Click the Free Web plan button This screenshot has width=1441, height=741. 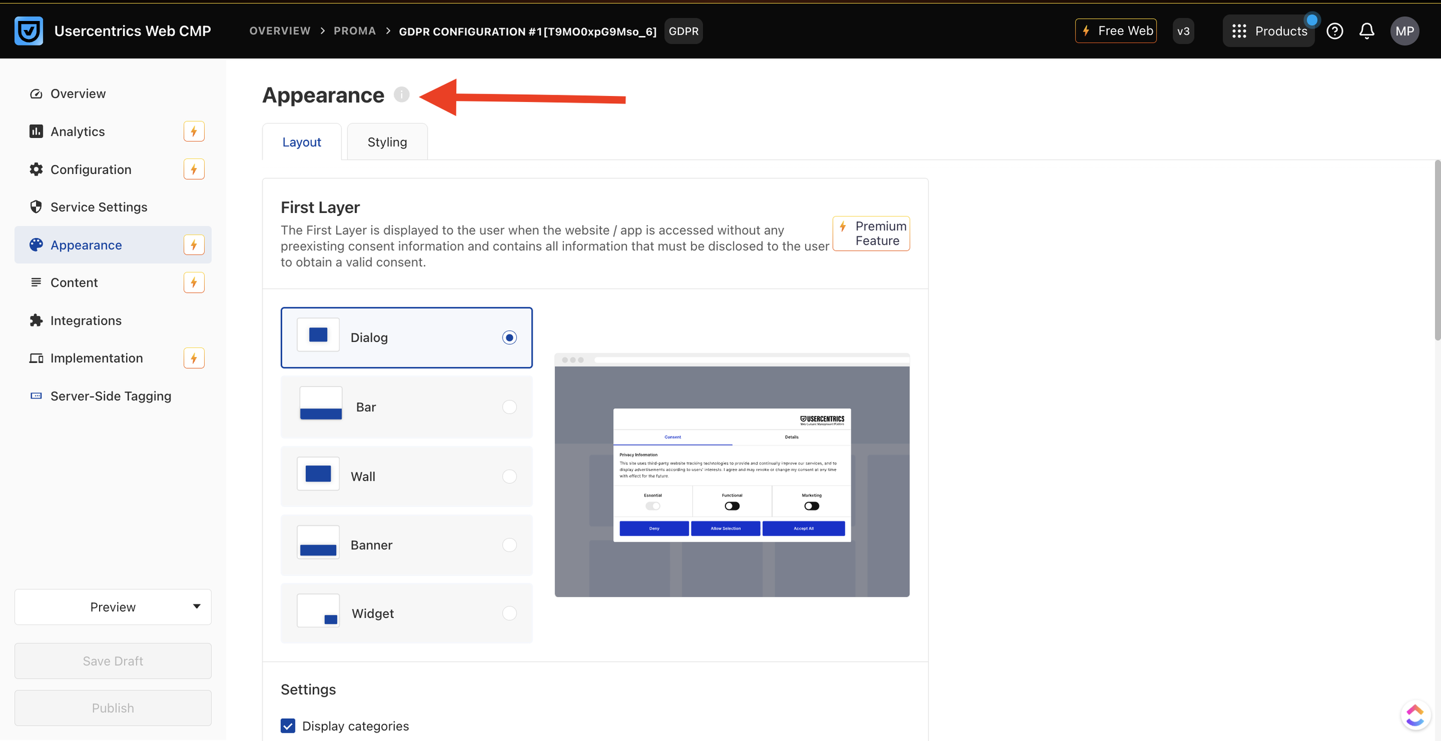click(x=1116, y=31)
